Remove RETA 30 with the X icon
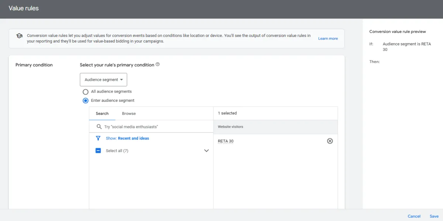Image resolution: width=443 pixels, height=221 pixels. [330, 141]
